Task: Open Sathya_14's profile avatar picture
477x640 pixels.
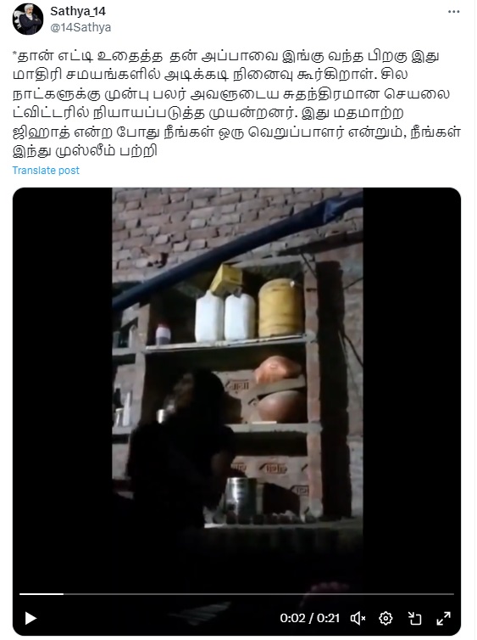Action: tap(28, 20)
